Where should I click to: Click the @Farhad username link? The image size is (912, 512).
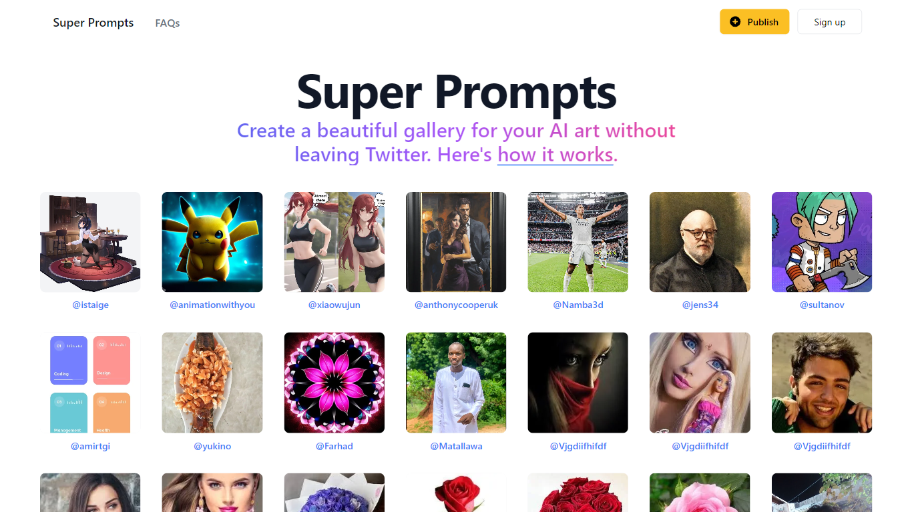[x=334, y=446]
